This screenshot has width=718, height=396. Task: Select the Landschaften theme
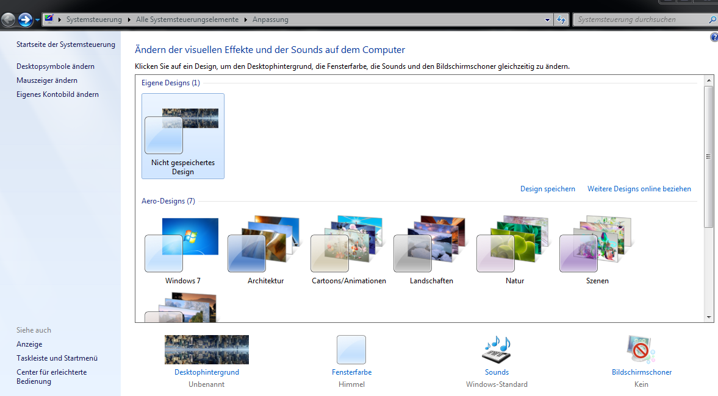pyautogui.click(x=431, y=250)
